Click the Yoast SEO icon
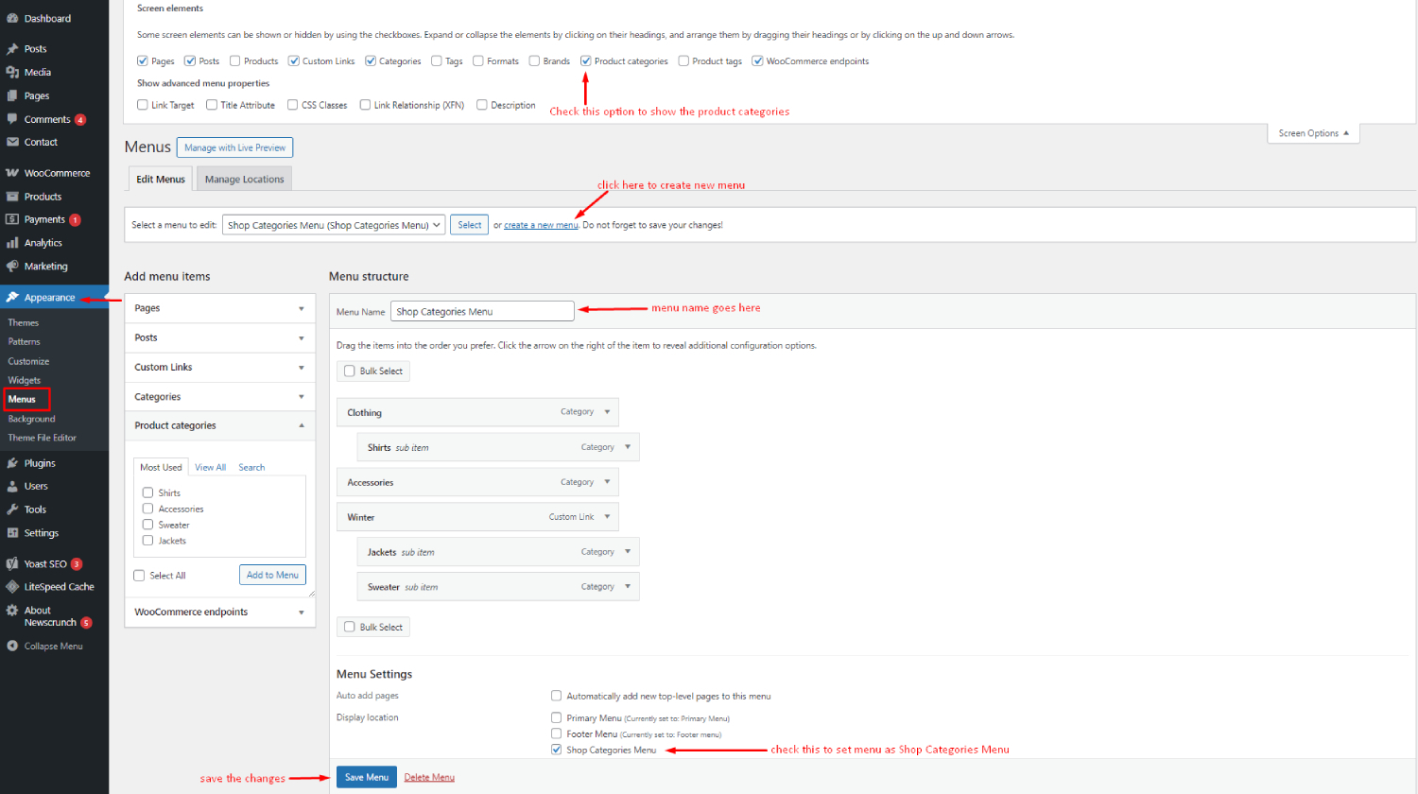 click(12, 563)
